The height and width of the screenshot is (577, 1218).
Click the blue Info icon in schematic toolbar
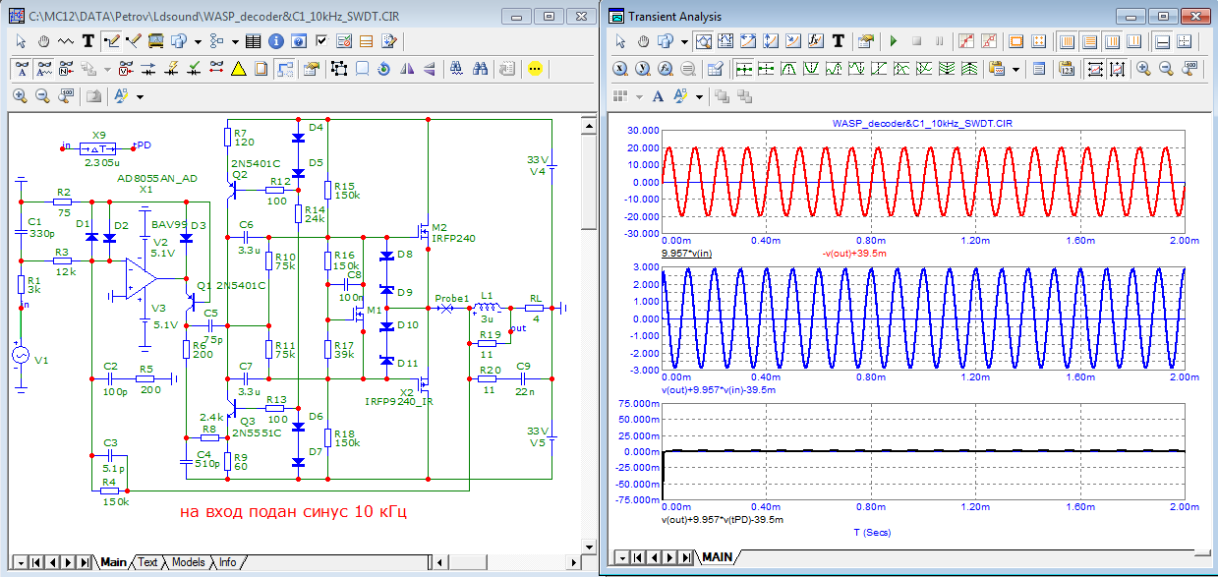click(x=276, y=41)
